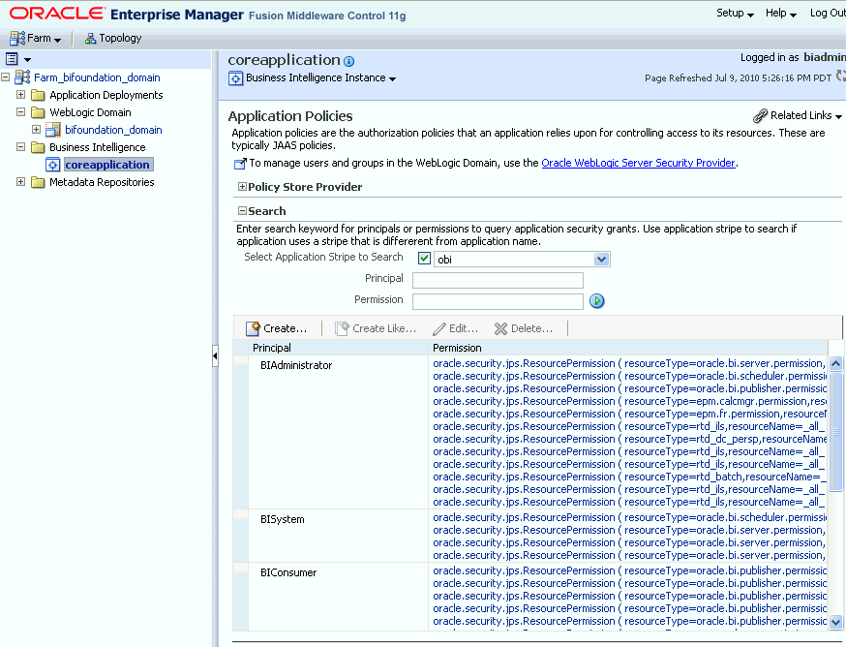Uncheck Select Application Stripe to Search
This screenshot has height=647, width=846.
click(x=422, y=258)
